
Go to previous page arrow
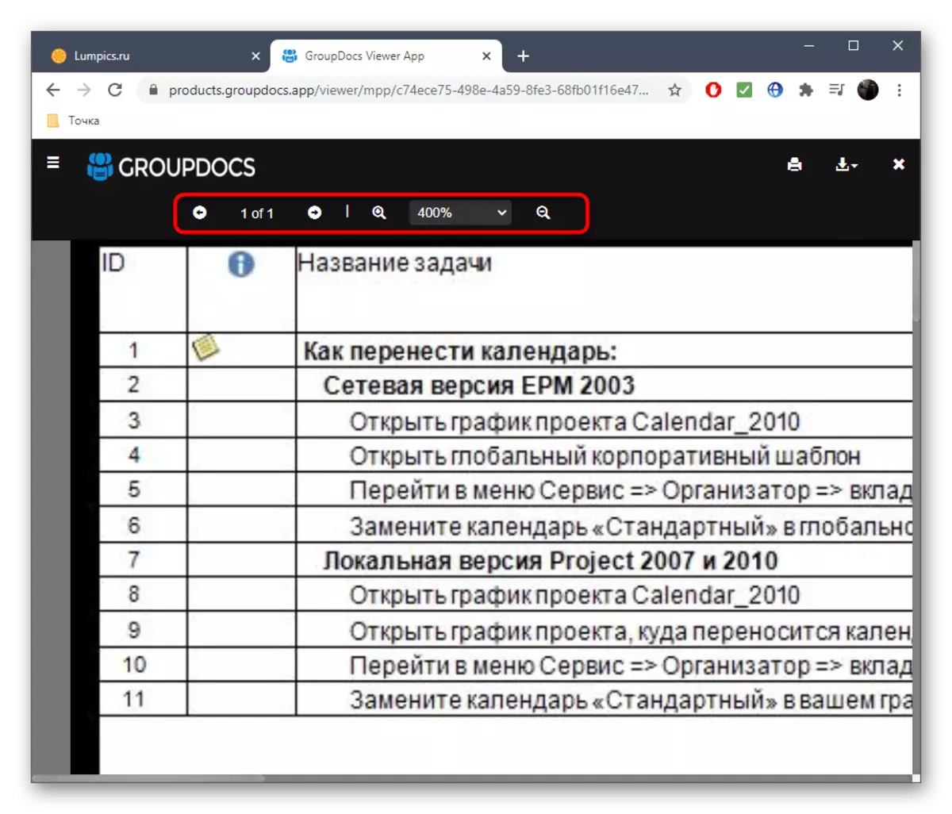200,213
